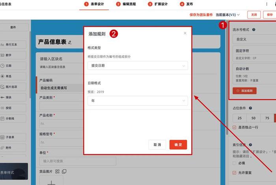Select width option 25
276x185 pixels.
pos(240,118)
